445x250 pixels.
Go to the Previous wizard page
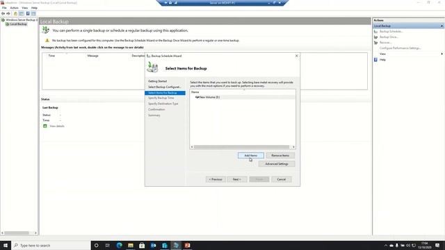(216, 179)
